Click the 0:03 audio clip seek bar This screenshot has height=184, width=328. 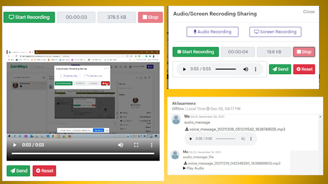pyautogui.click(x=226, y=69)
